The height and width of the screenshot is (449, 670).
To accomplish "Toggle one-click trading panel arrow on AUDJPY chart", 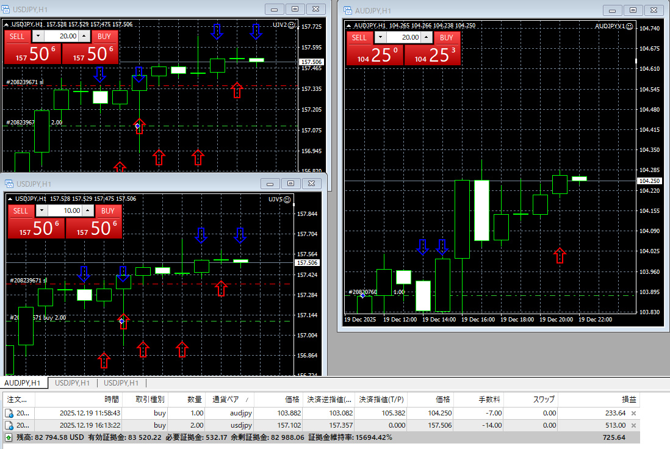I will (x=349, y=26).
